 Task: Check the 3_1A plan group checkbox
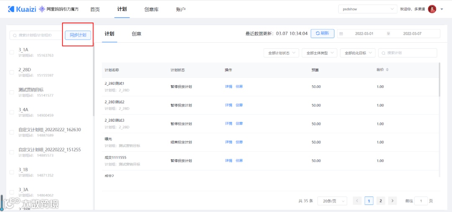(12, 52)
